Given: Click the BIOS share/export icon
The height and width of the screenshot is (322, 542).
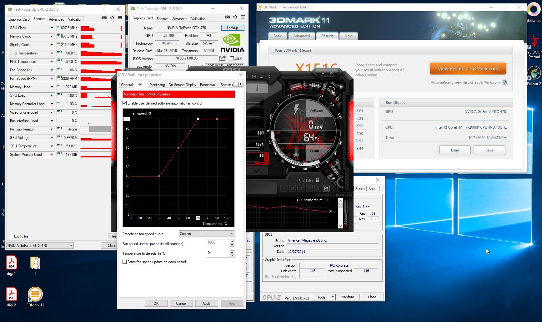Looking at the screenshot, I should coord(223,58).
